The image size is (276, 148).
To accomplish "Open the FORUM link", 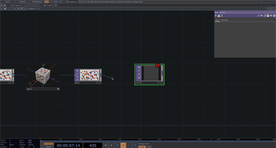I will coord(22,2).
